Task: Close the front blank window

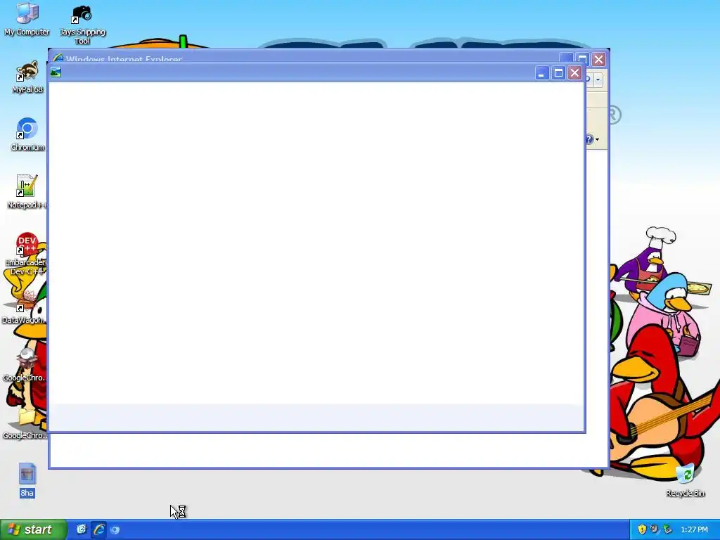Action: tap(574, 73)
